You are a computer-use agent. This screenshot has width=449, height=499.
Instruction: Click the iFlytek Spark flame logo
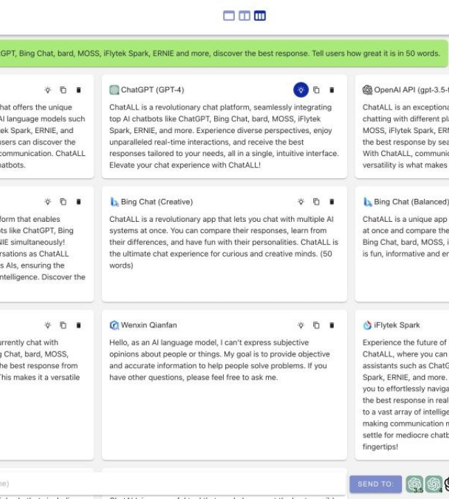coord(367,325)
